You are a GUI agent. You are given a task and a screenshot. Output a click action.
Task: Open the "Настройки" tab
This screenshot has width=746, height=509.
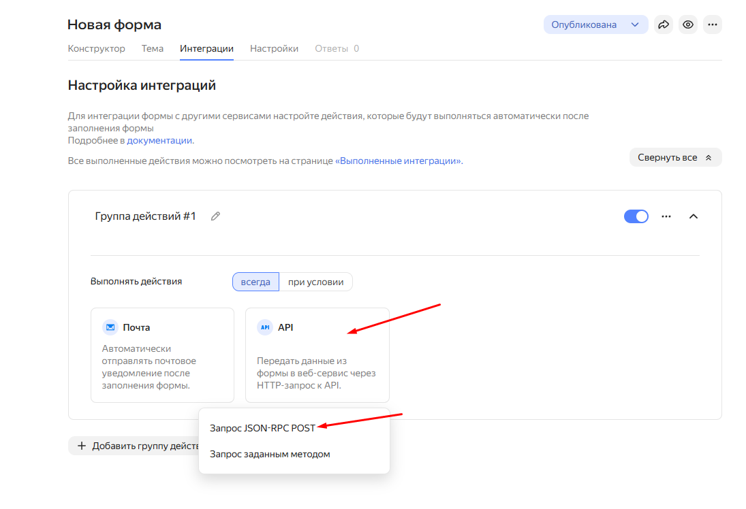pyautogui.click(x=274, y=48)
